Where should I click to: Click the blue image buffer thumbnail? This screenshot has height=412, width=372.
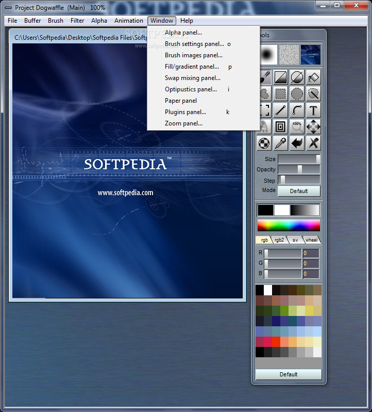point(310,55)
